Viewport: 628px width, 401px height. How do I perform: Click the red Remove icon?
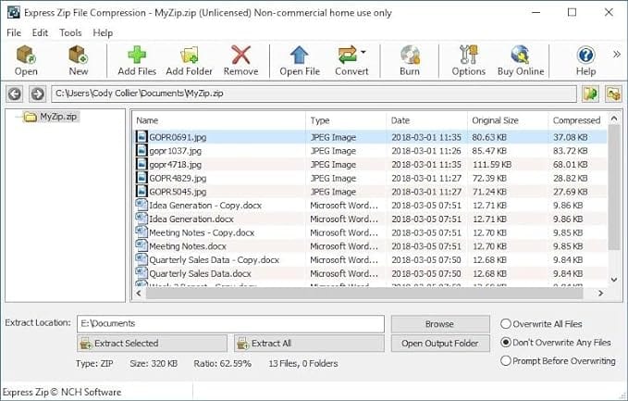[x=240, y=56]
